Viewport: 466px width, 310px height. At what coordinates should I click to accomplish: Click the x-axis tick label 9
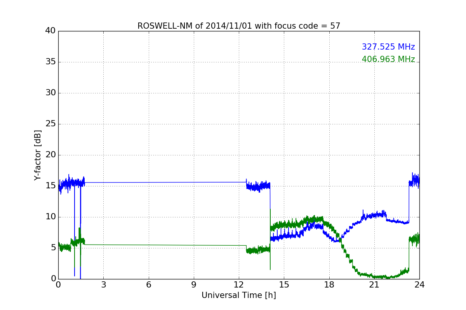(x=194, y=285)
